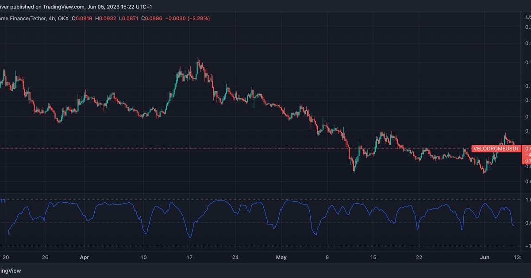Click the high value H0.0932
Screen dimensions: 531x278
click(x=106, y=19)
